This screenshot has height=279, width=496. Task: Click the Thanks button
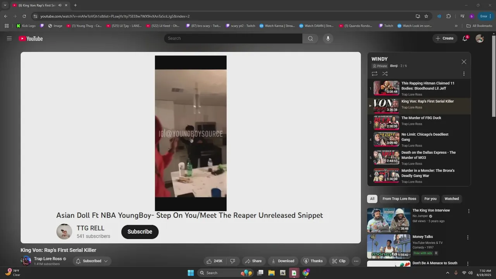click(x=313, y=261)
